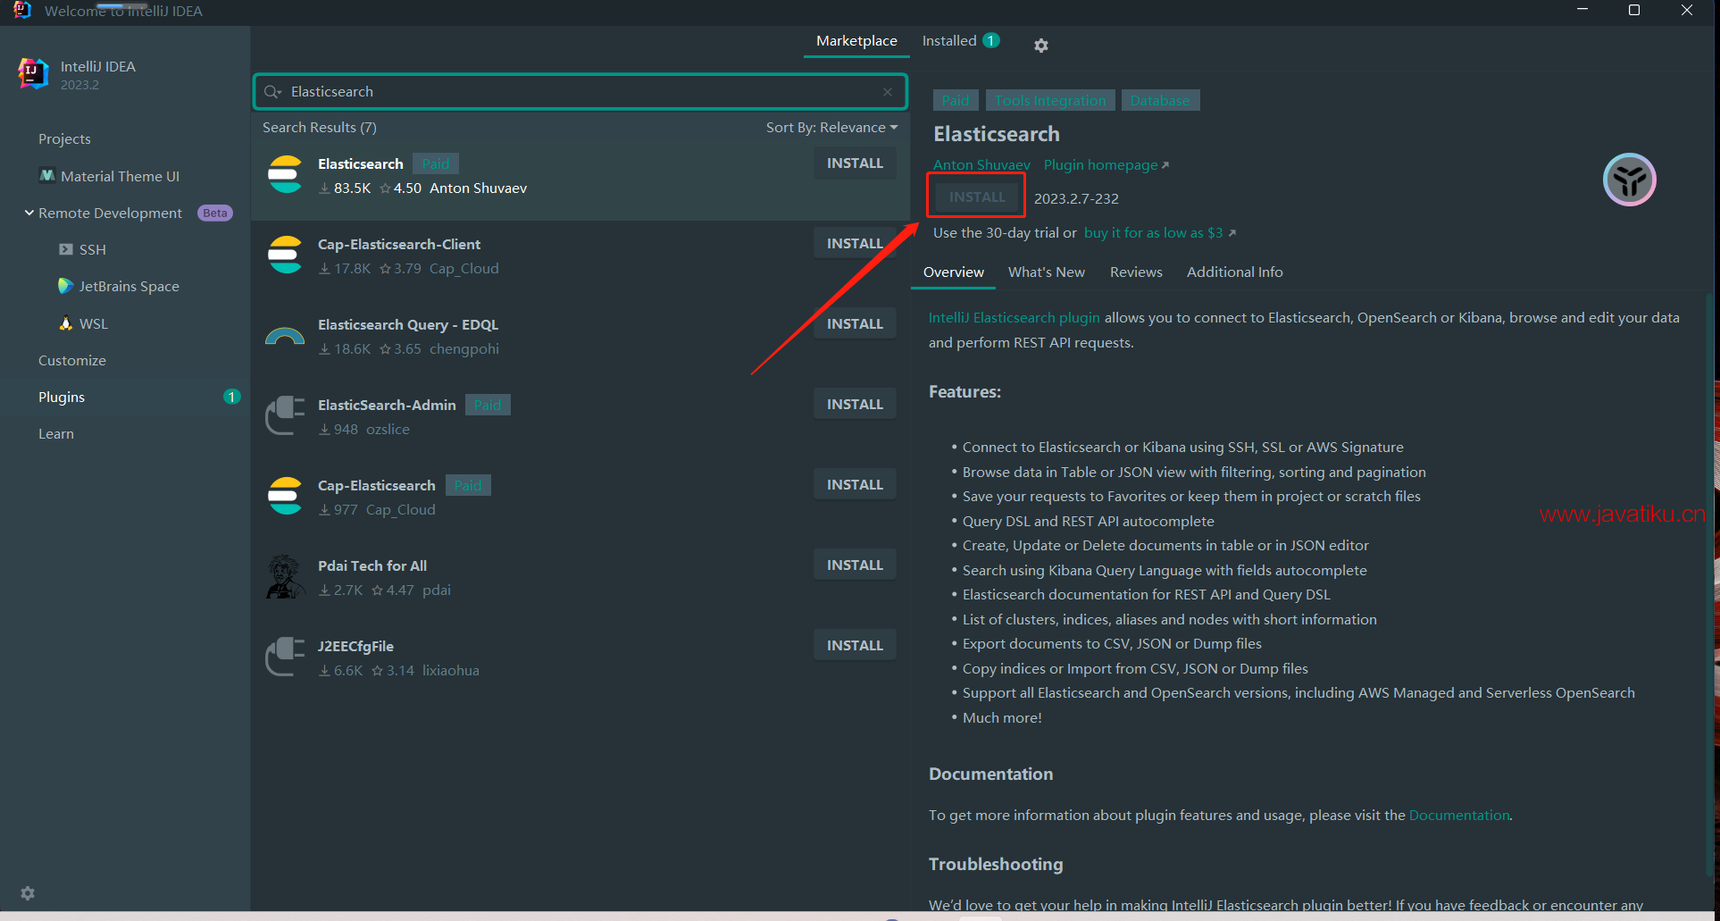
Task: Open Sort By: Relevance dropdown
Action: (831, 128)
